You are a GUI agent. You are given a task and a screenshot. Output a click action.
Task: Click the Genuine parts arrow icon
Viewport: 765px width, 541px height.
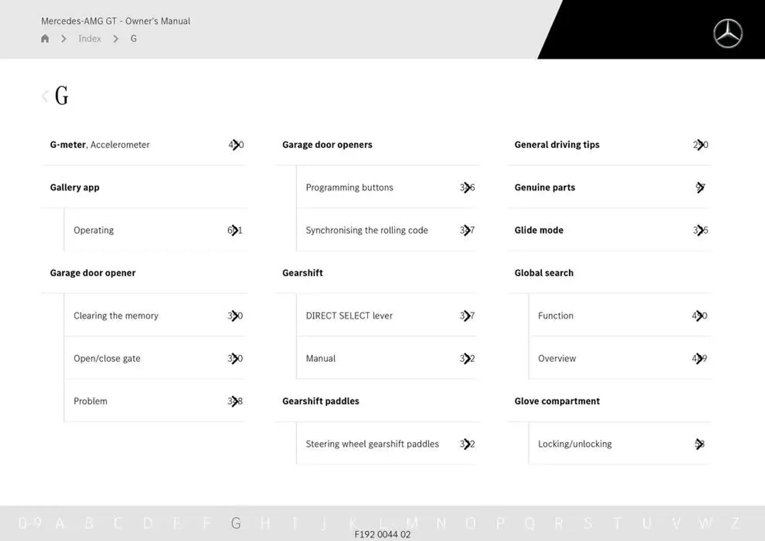click(700, 187)
